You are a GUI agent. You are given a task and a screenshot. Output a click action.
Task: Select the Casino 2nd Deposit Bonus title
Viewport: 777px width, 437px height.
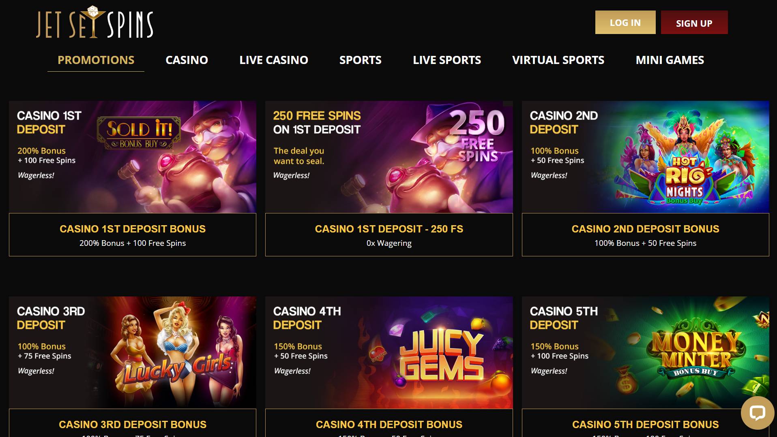[645, 229]
